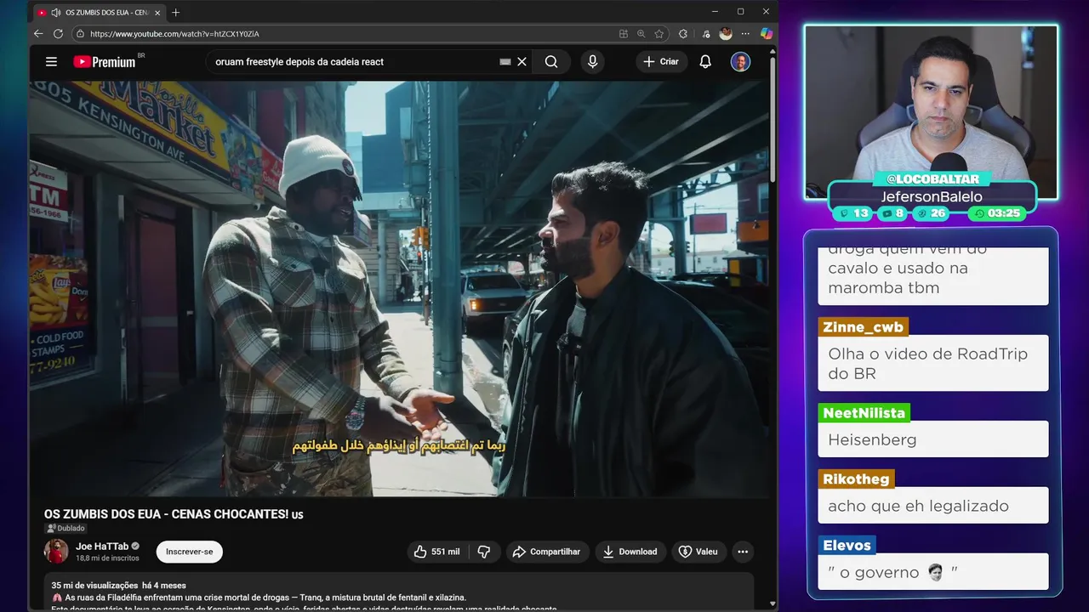Share video via Compartilhar button
This screenshot has height=612, width=1089.
547,552
